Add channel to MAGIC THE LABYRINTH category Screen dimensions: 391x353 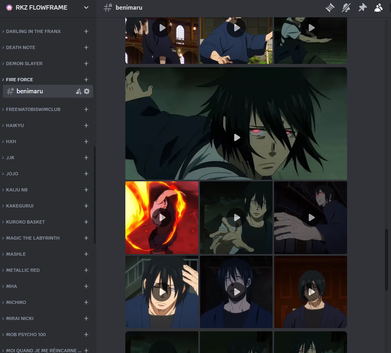point(86,238)
